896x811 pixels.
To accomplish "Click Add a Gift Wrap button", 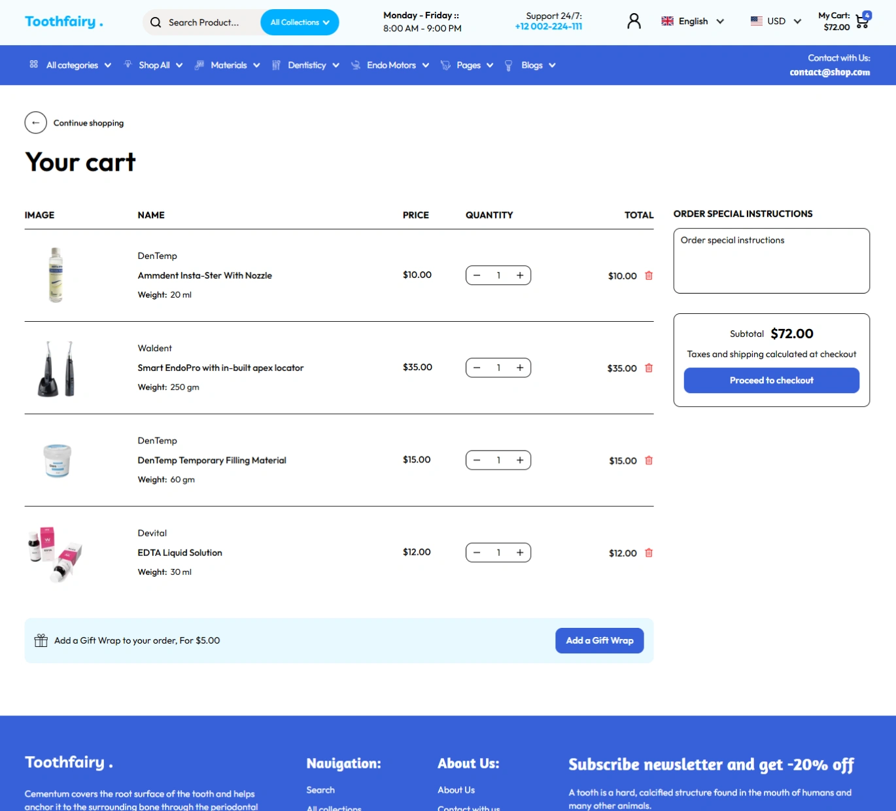I will [x=600, y=640].
